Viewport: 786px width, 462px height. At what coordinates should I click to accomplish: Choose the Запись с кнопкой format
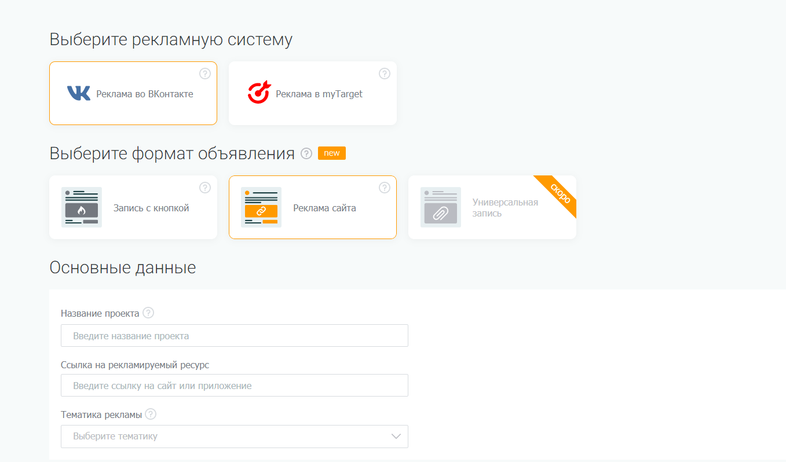[x=133, y=207]
